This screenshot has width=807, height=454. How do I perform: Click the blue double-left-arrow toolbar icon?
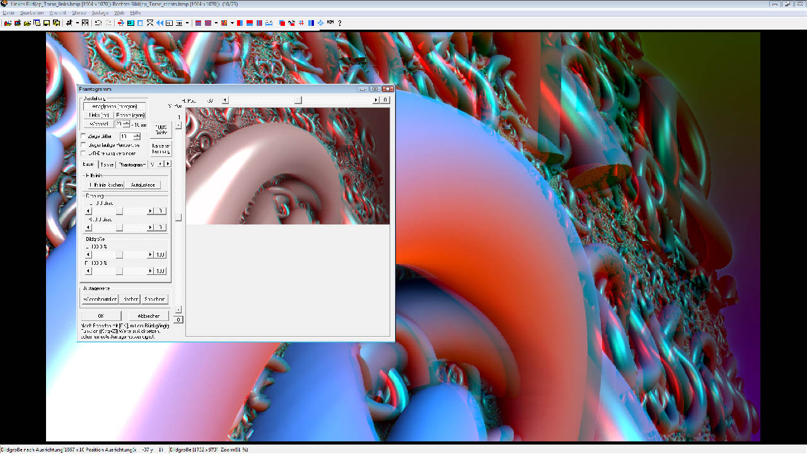tap(159, 23)
